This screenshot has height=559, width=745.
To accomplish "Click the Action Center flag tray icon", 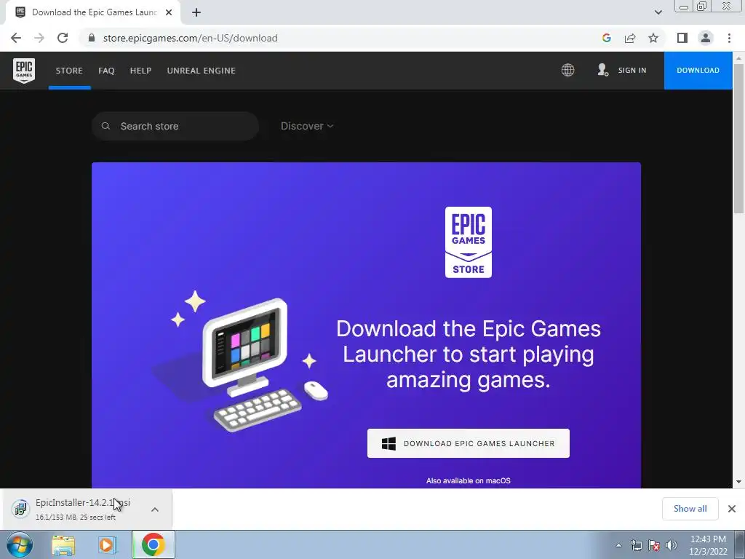I will coord(654,545).
